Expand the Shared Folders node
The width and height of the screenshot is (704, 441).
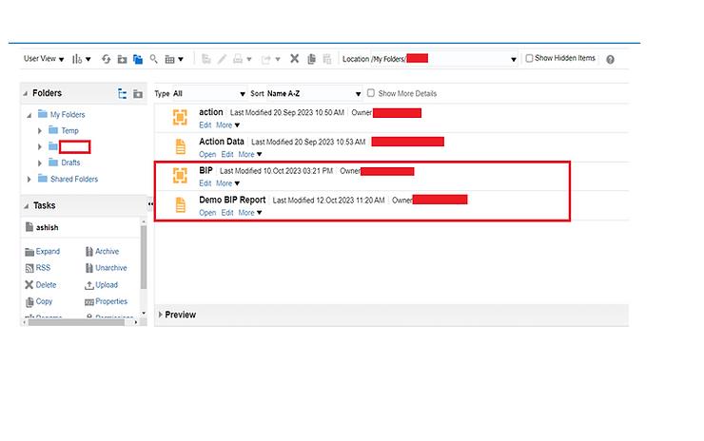(x=29, y=179)
